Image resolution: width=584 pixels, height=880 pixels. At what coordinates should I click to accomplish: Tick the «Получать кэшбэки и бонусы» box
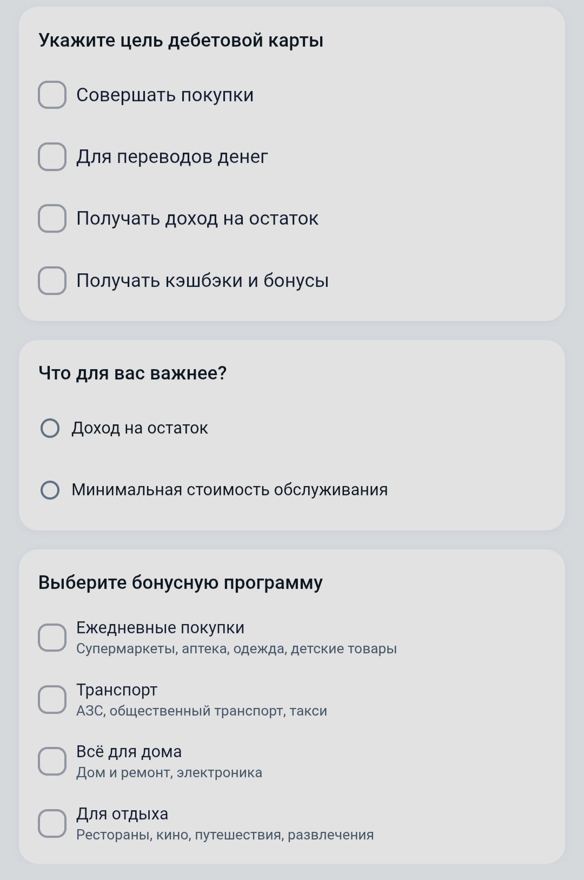tap(51, 281)
